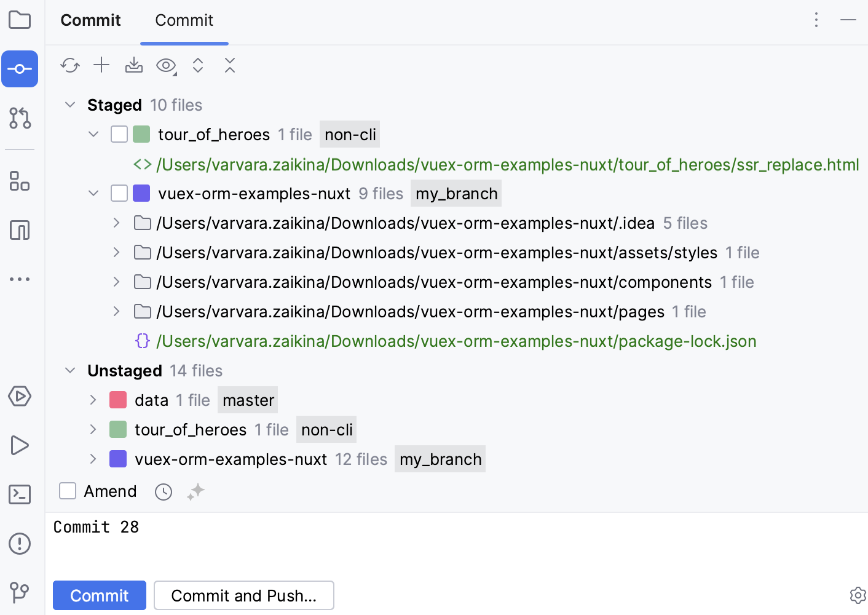The width and height of the screenshot is (868, 615).
Task: Open the eye view options icon
Action: pyautogui.click(x=166, y=65)
